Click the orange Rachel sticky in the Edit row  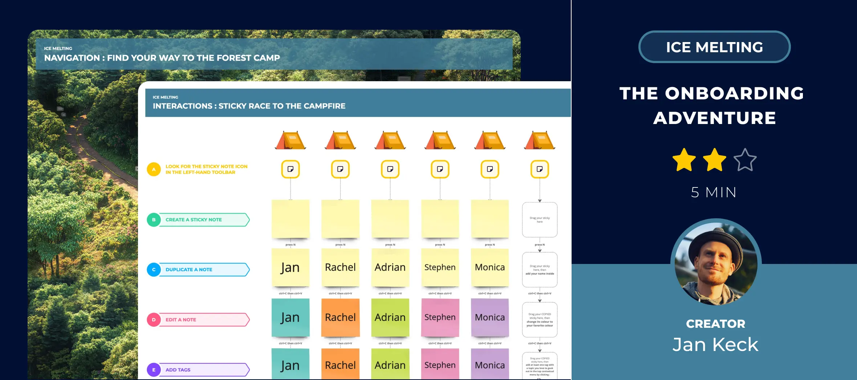(x=340, y=318)
